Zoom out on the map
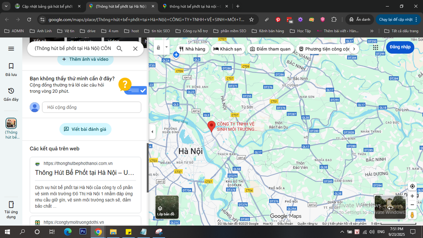The width and height of the screenshot is (423, 238). [412, 205]
